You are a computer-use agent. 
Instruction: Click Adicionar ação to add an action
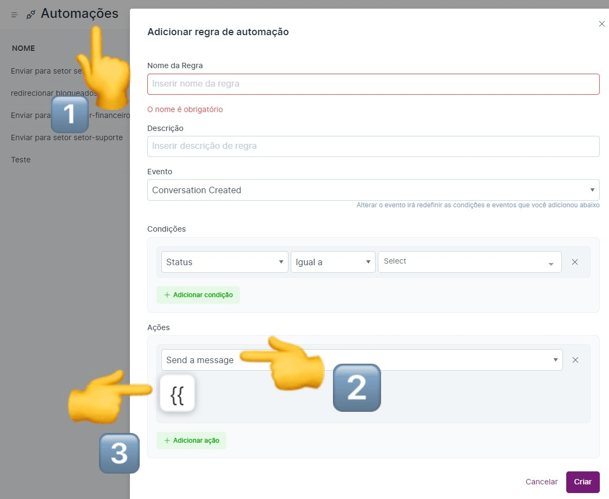click(191, 441)
